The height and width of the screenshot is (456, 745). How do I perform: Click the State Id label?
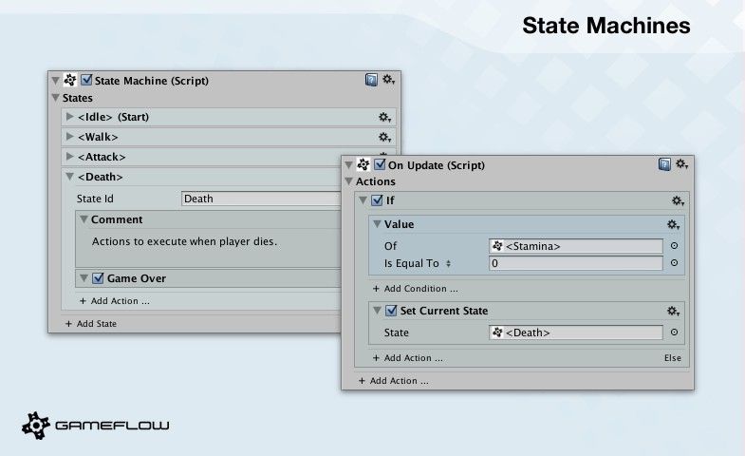(95, 199)
